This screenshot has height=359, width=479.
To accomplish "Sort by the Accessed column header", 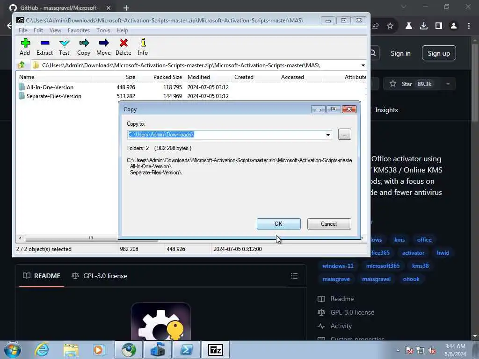I will pos(292,77).
